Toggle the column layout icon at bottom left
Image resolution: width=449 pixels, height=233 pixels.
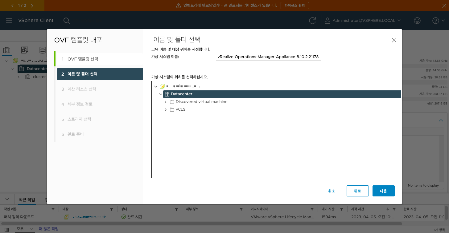click(x=7, y=230)
